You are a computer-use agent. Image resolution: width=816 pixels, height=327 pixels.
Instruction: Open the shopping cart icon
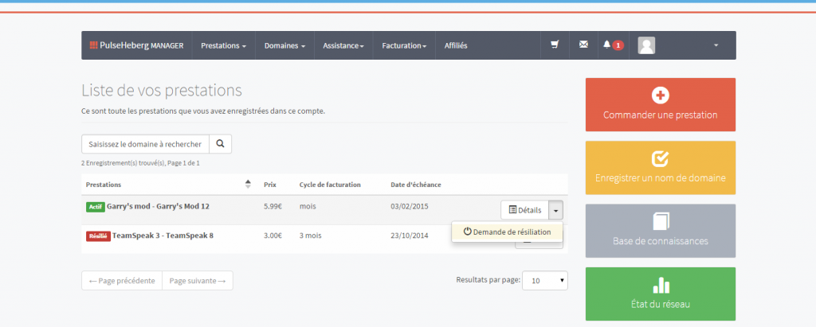pyautogui.click(x=555, y=45)
